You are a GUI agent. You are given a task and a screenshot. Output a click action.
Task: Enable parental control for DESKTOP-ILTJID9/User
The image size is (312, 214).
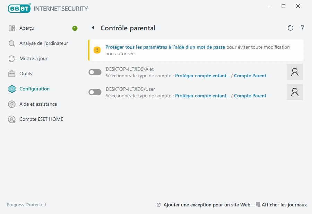(x=95, y=92)
